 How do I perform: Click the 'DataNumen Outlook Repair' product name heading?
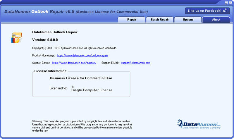(55, 32)
